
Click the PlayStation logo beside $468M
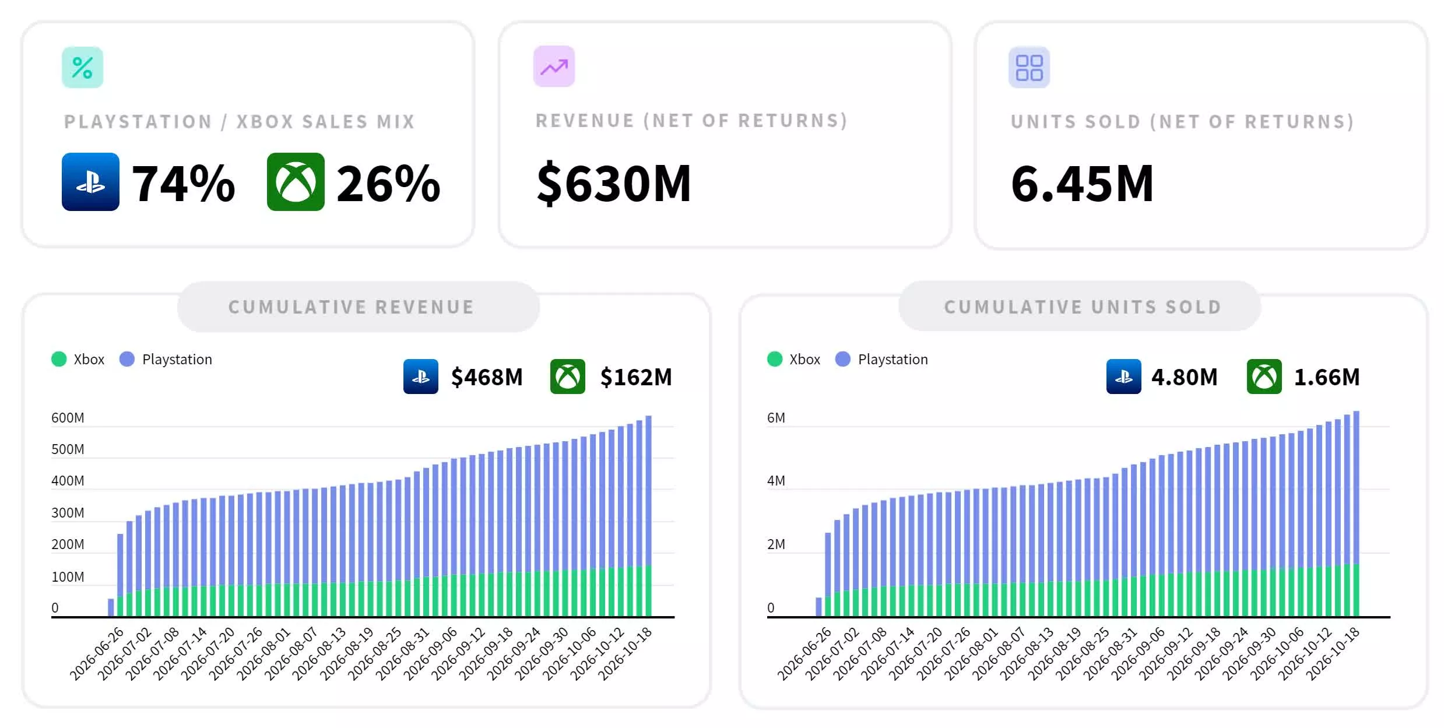(x=421, y=377)
